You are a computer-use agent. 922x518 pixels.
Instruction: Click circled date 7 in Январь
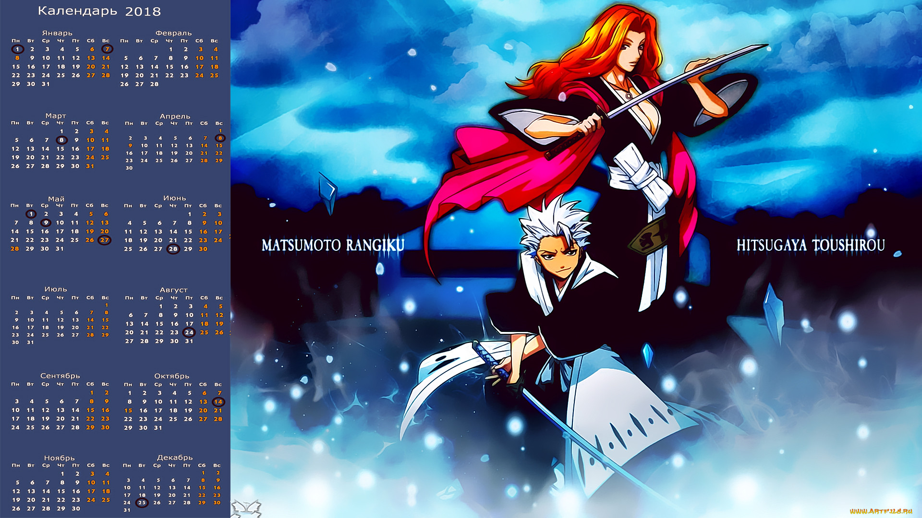[107, 49]
